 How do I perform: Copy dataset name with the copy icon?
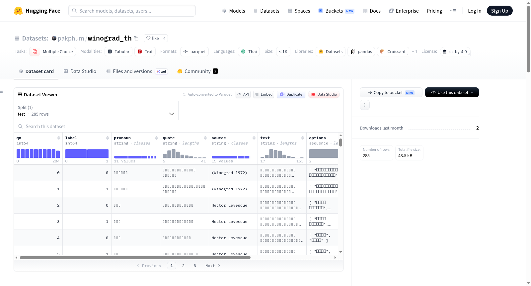136,38
